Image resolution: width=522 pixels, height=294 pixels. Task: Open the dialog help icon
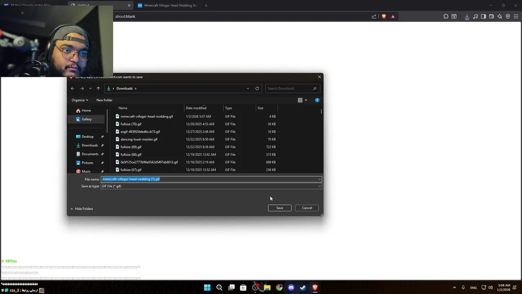point(317,100)
